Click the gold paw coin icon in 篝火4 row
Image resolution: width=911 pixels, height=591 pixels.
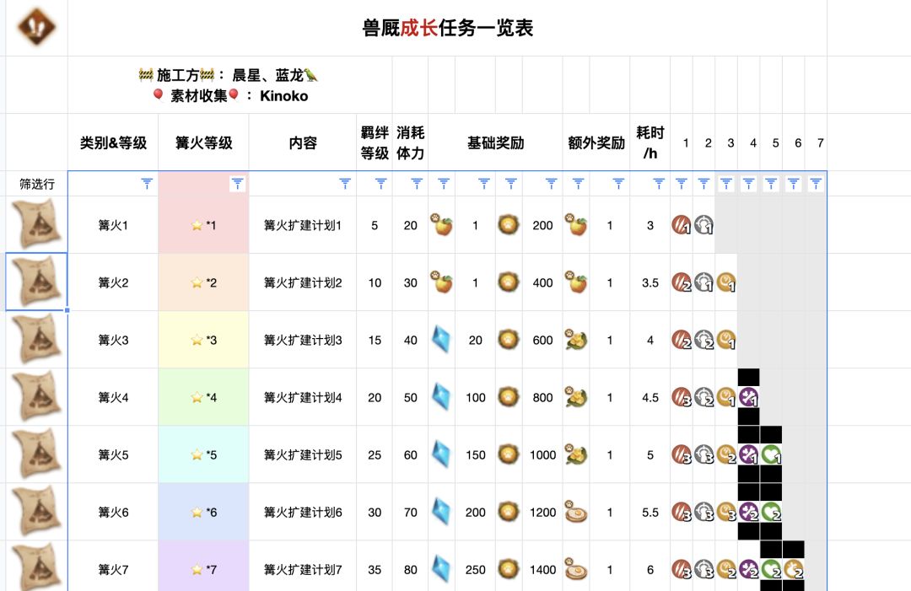[x=509, y=397]
